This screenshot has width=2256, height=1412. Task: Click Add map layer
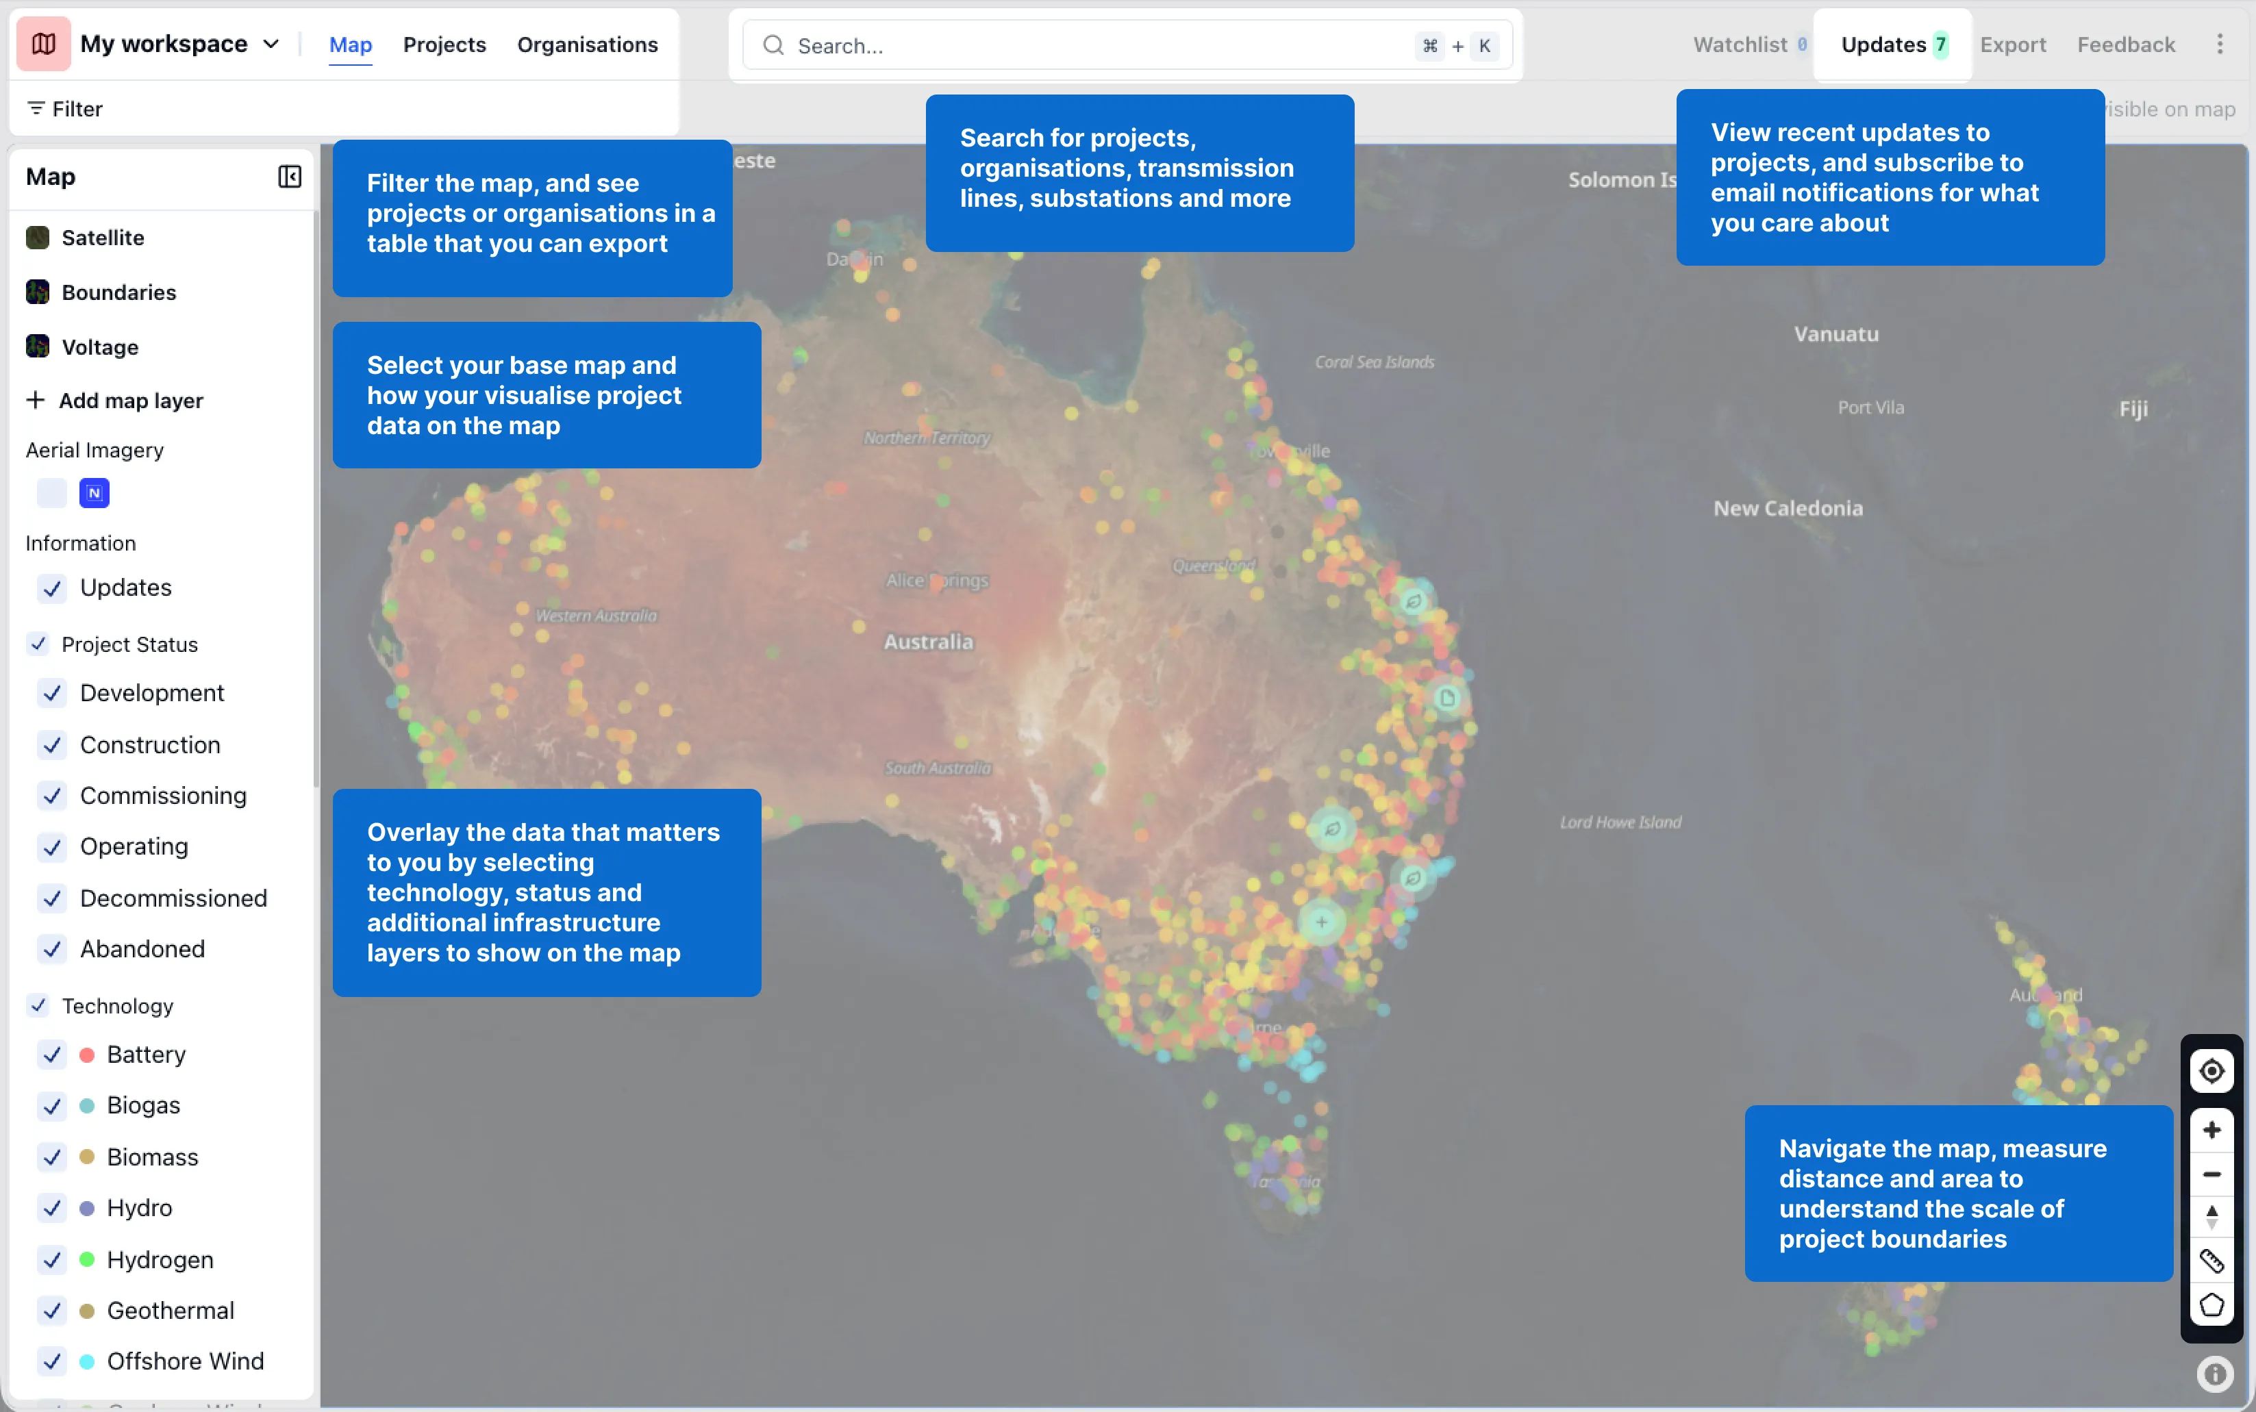(115, 401)
